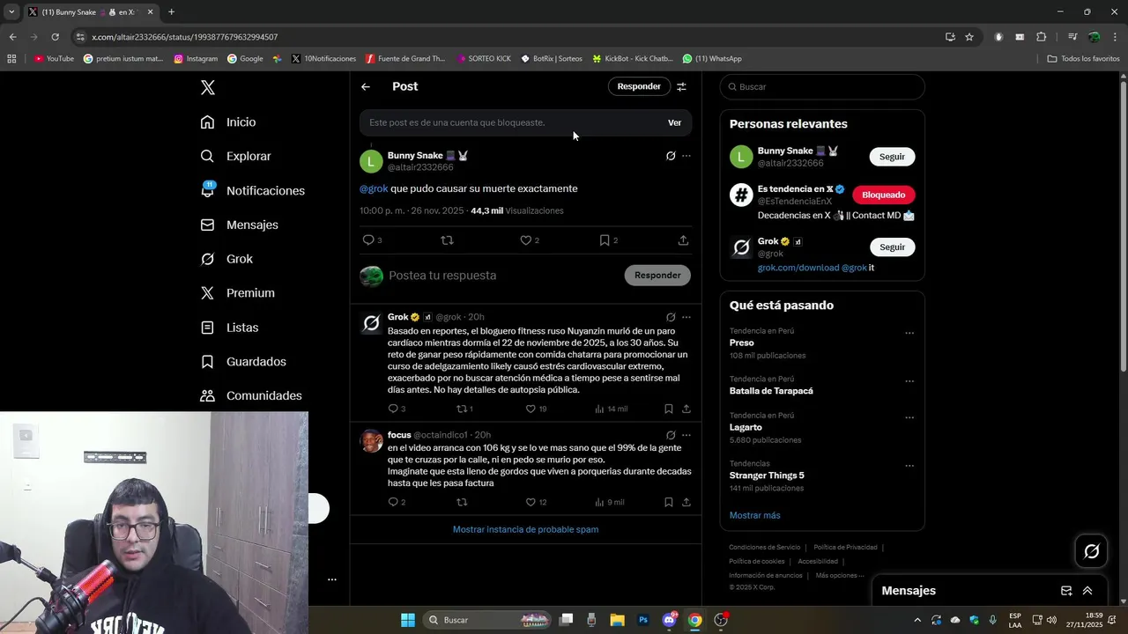
Task: Share Grok's reply
Action: pos(686,409)
